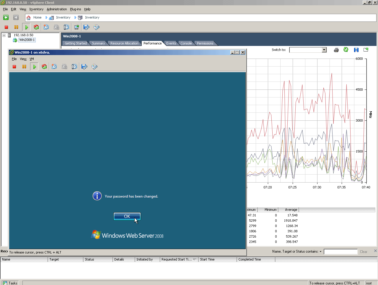Click the print chart icon
Screen dimensions: 378x285
click(336, 50)
